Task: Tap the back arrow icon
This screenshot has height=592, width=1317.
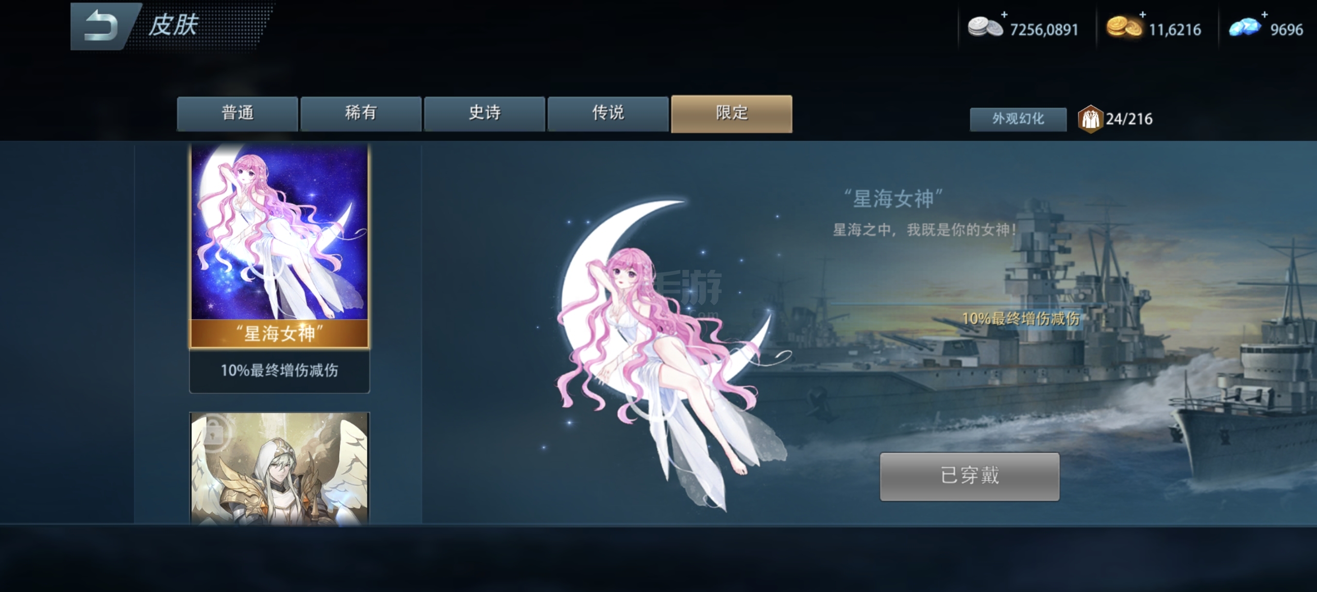Action: [x=101, y=26]
